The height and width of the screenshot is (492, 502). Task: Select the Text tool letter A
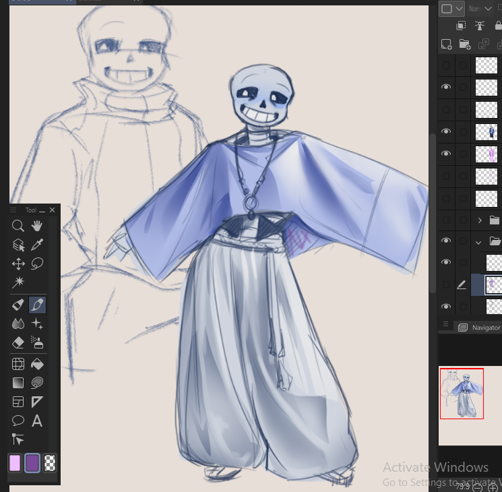click(x=37, y=421)
